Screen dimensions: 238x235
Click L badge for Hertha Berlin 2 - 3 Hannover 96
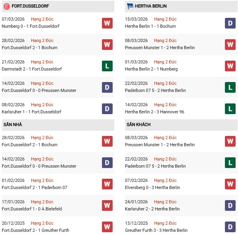pos(230,109)
